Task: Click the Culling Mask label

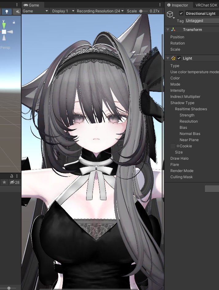Action: (181, 177)
